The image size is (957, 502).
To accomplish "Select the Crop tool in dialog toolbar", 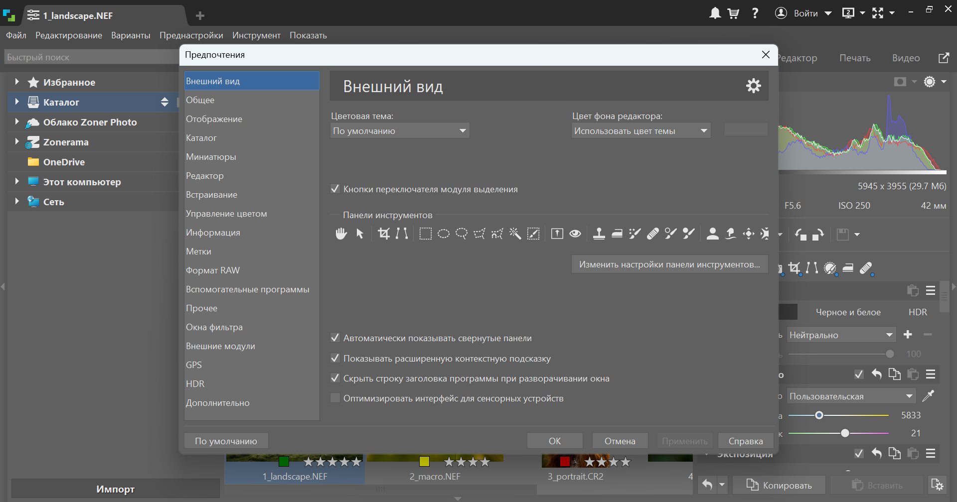I will 384,234.
